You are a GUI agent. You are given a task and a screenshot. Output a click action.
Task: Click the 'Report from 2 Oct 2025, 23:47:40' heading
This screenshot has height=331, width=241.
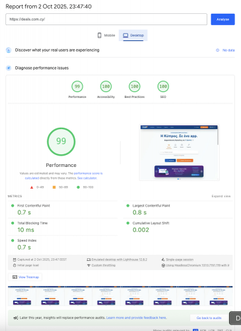pyautogui.click(x=48, y=7)
